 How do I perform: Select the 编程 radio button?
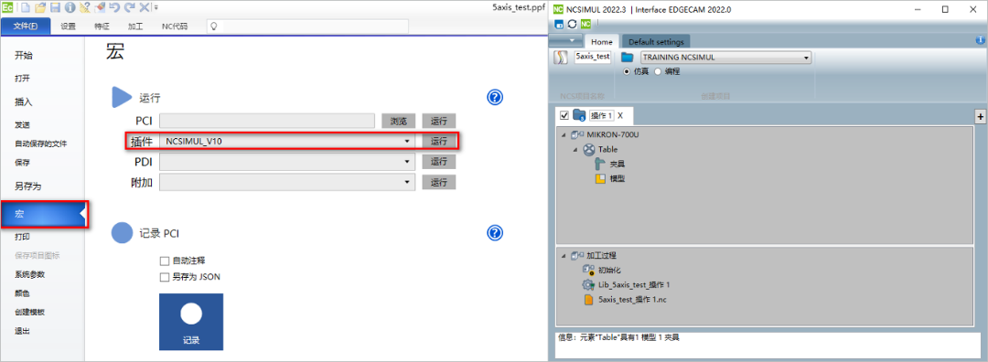point(659,72)
